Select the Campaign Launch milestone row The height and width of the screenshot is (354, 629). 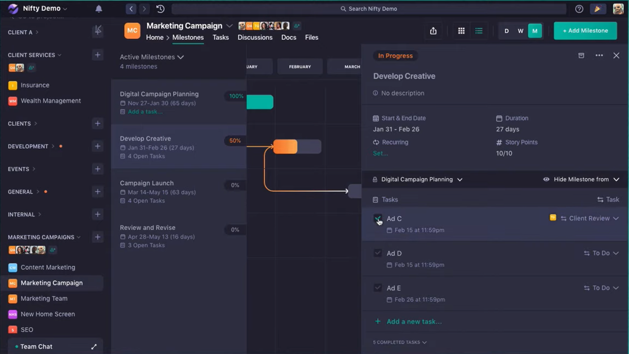178,191
